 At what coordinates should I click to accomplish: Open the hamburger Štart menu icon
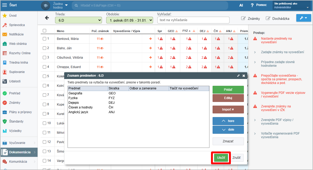coord(5,5)
